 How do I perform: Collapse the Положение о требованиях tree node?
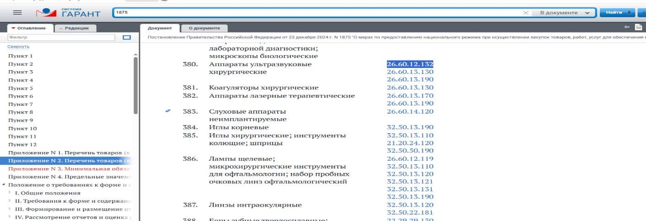(x=4, y=184)
